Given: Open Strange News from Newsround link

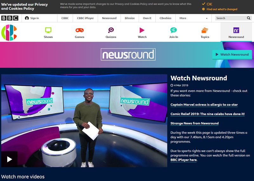Looking at the screenshot, I should [194, 123].
